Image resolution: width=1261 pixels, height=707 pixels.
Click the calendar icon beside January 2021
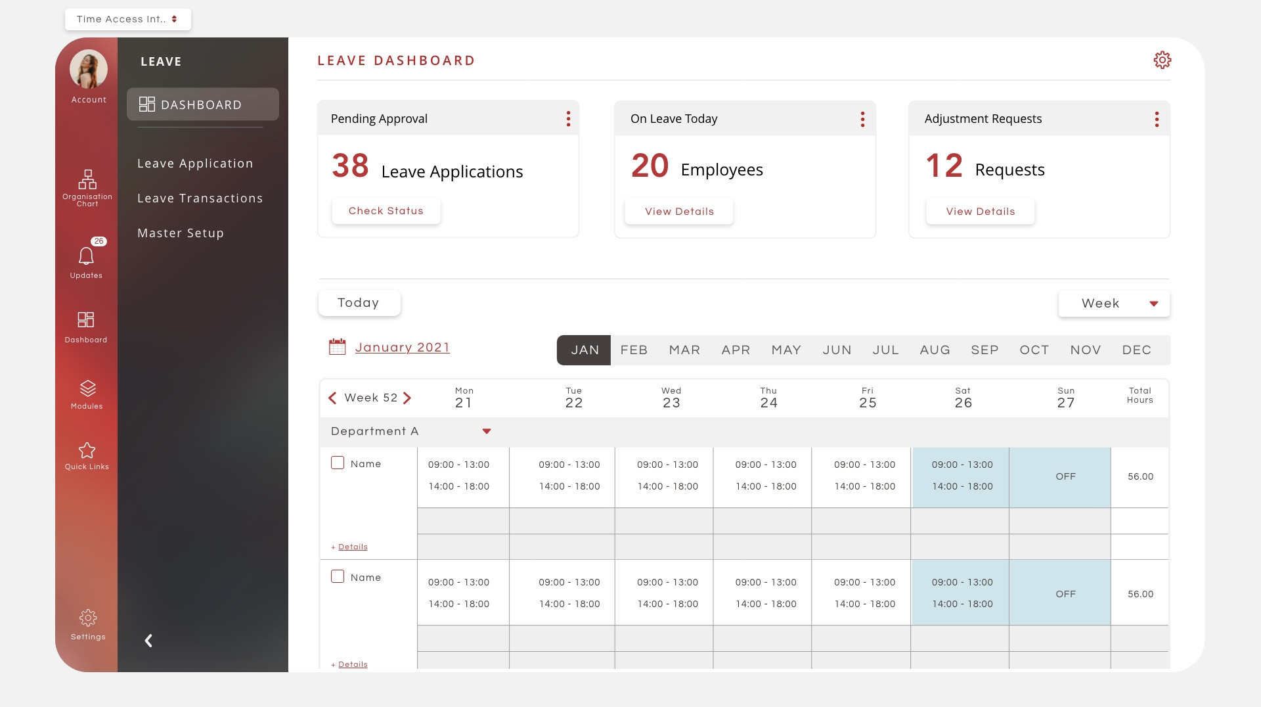click(x=338, y=346)
